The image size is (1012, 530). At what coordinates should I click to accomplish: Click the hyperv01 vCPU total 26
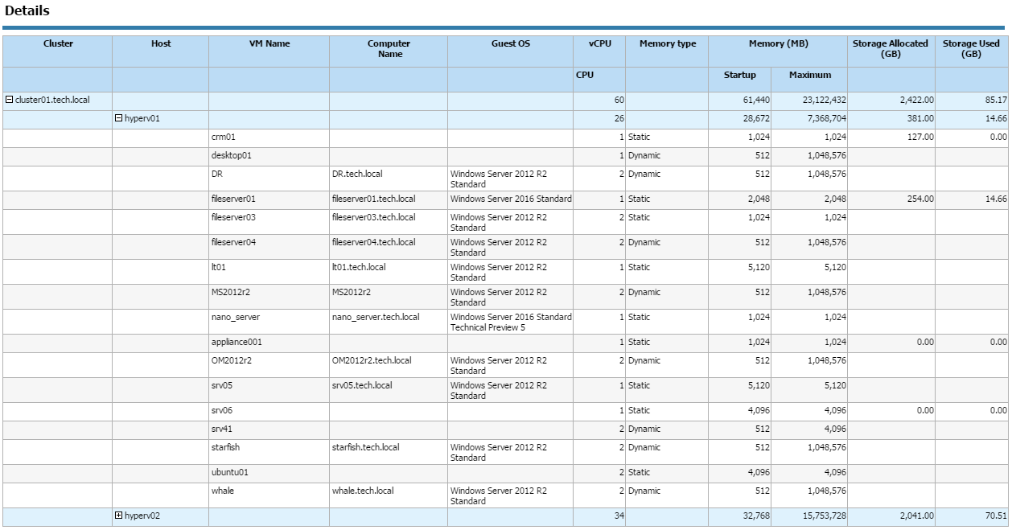click(619, 118)
